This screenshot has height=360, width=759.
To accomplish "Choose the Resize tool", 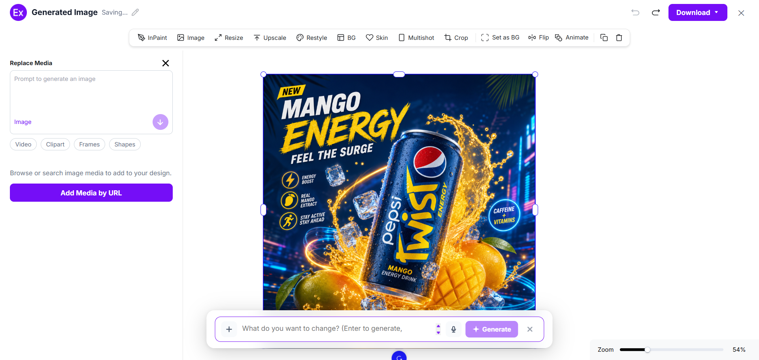I will (228, 37).
